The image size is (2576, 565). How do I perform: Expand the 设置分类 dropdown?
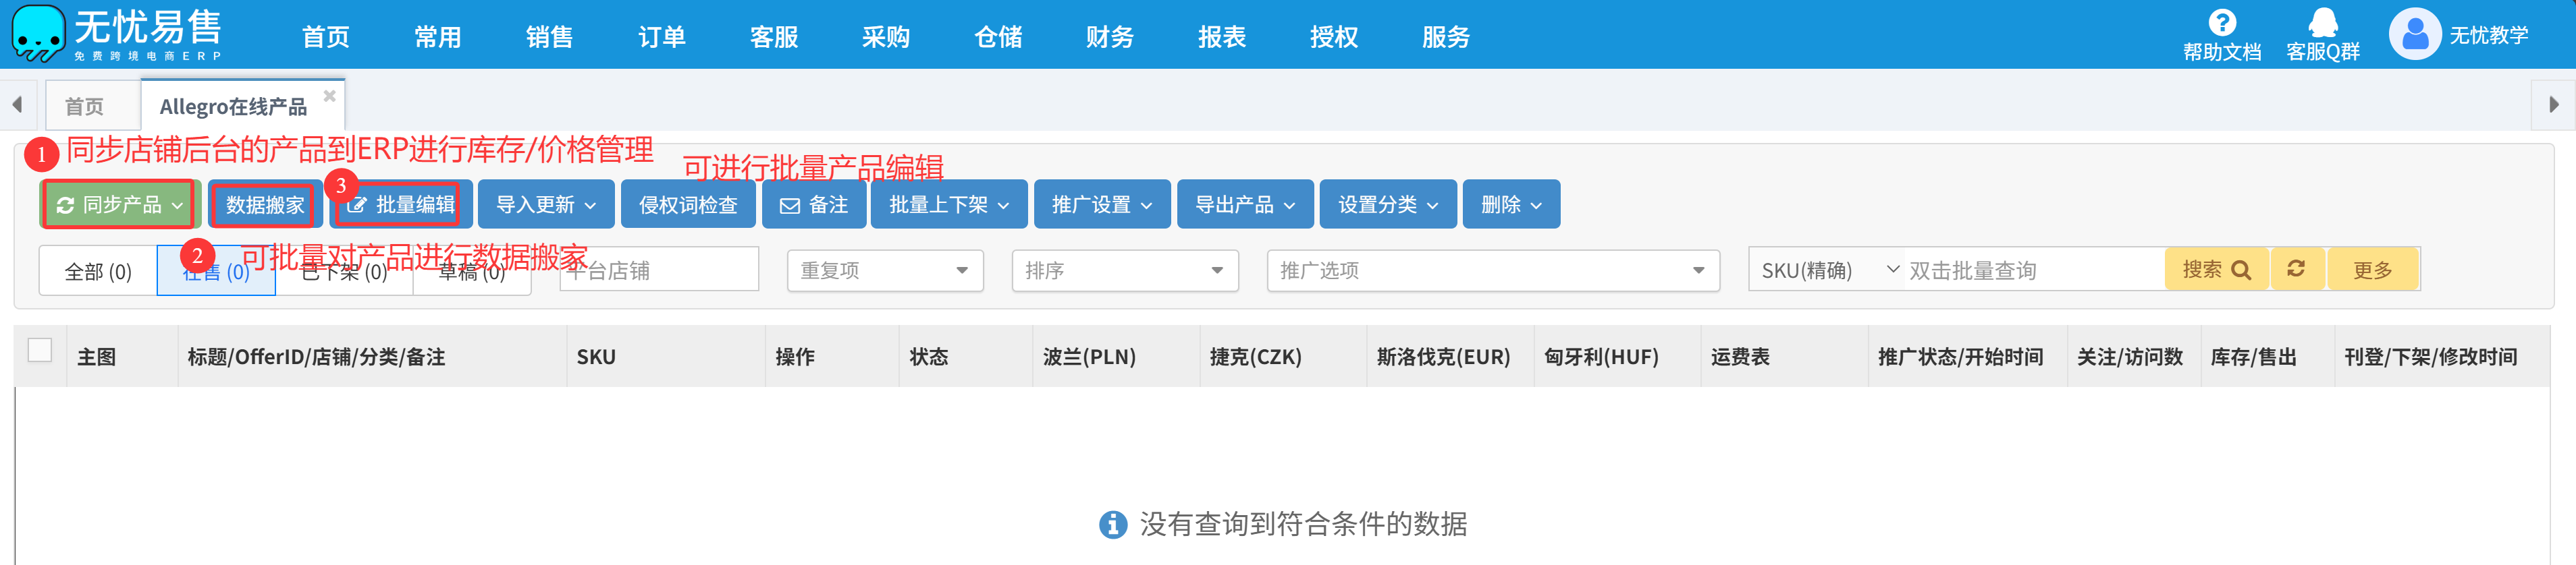pos(1388,205)
